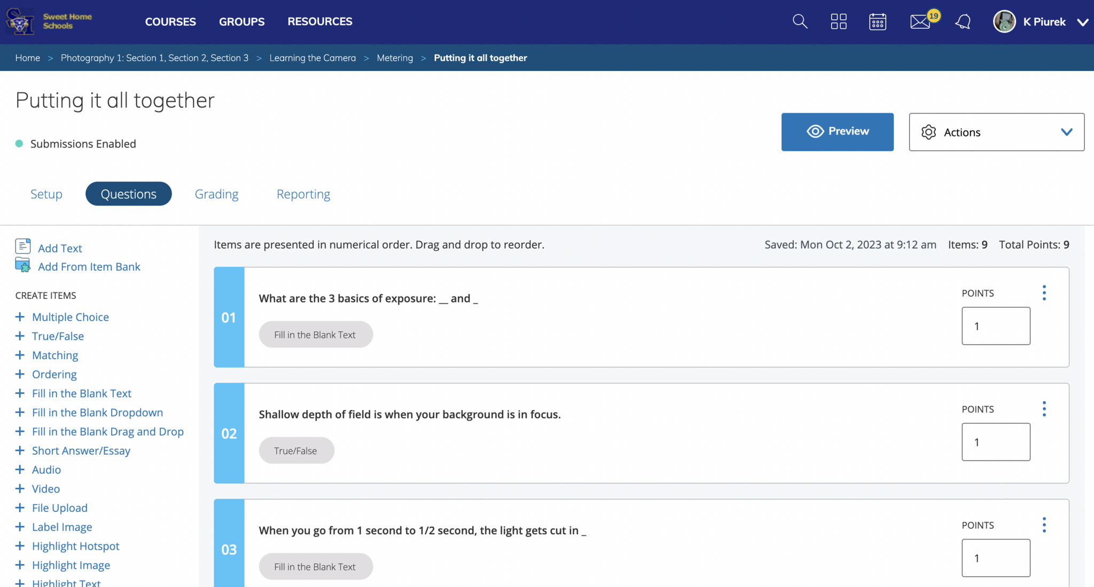Open COURSES in top navigation
This screenshot has height=587, width=1094.
pyautogui.click(x=170, y=21)
